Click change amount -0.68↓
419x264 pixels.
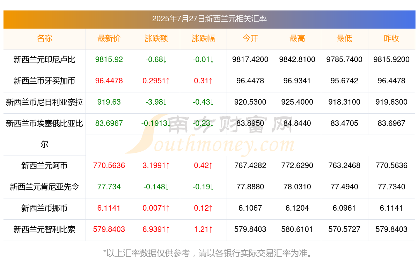coord(156,60)
